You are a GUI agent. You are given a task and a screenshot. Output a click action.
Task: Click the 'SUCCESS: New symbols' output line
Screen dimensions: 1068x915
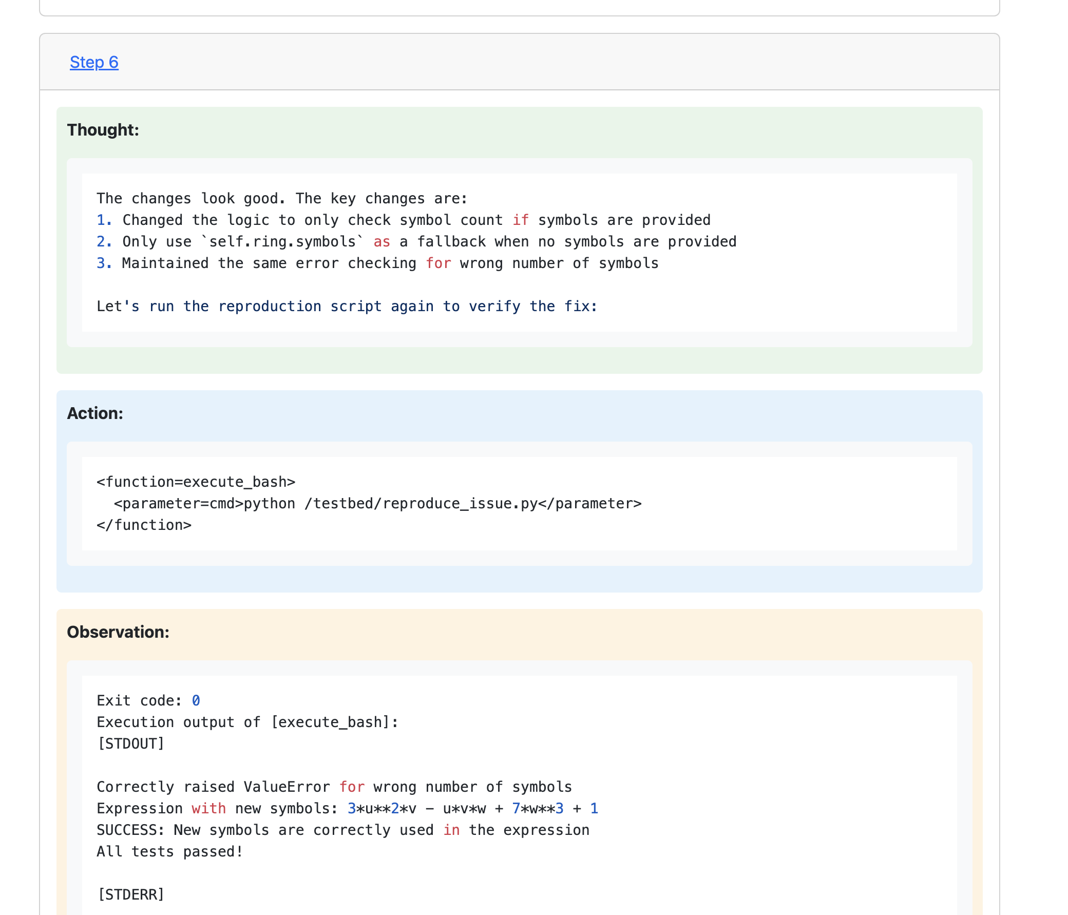coord(343,830)
